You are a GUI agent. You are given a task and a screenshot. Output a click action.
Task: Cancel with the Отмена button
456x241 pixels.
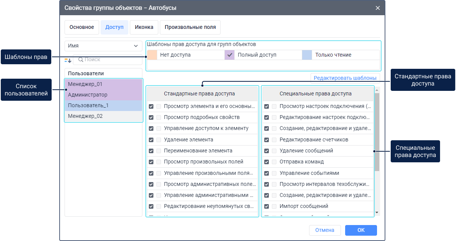coord(325,230)
